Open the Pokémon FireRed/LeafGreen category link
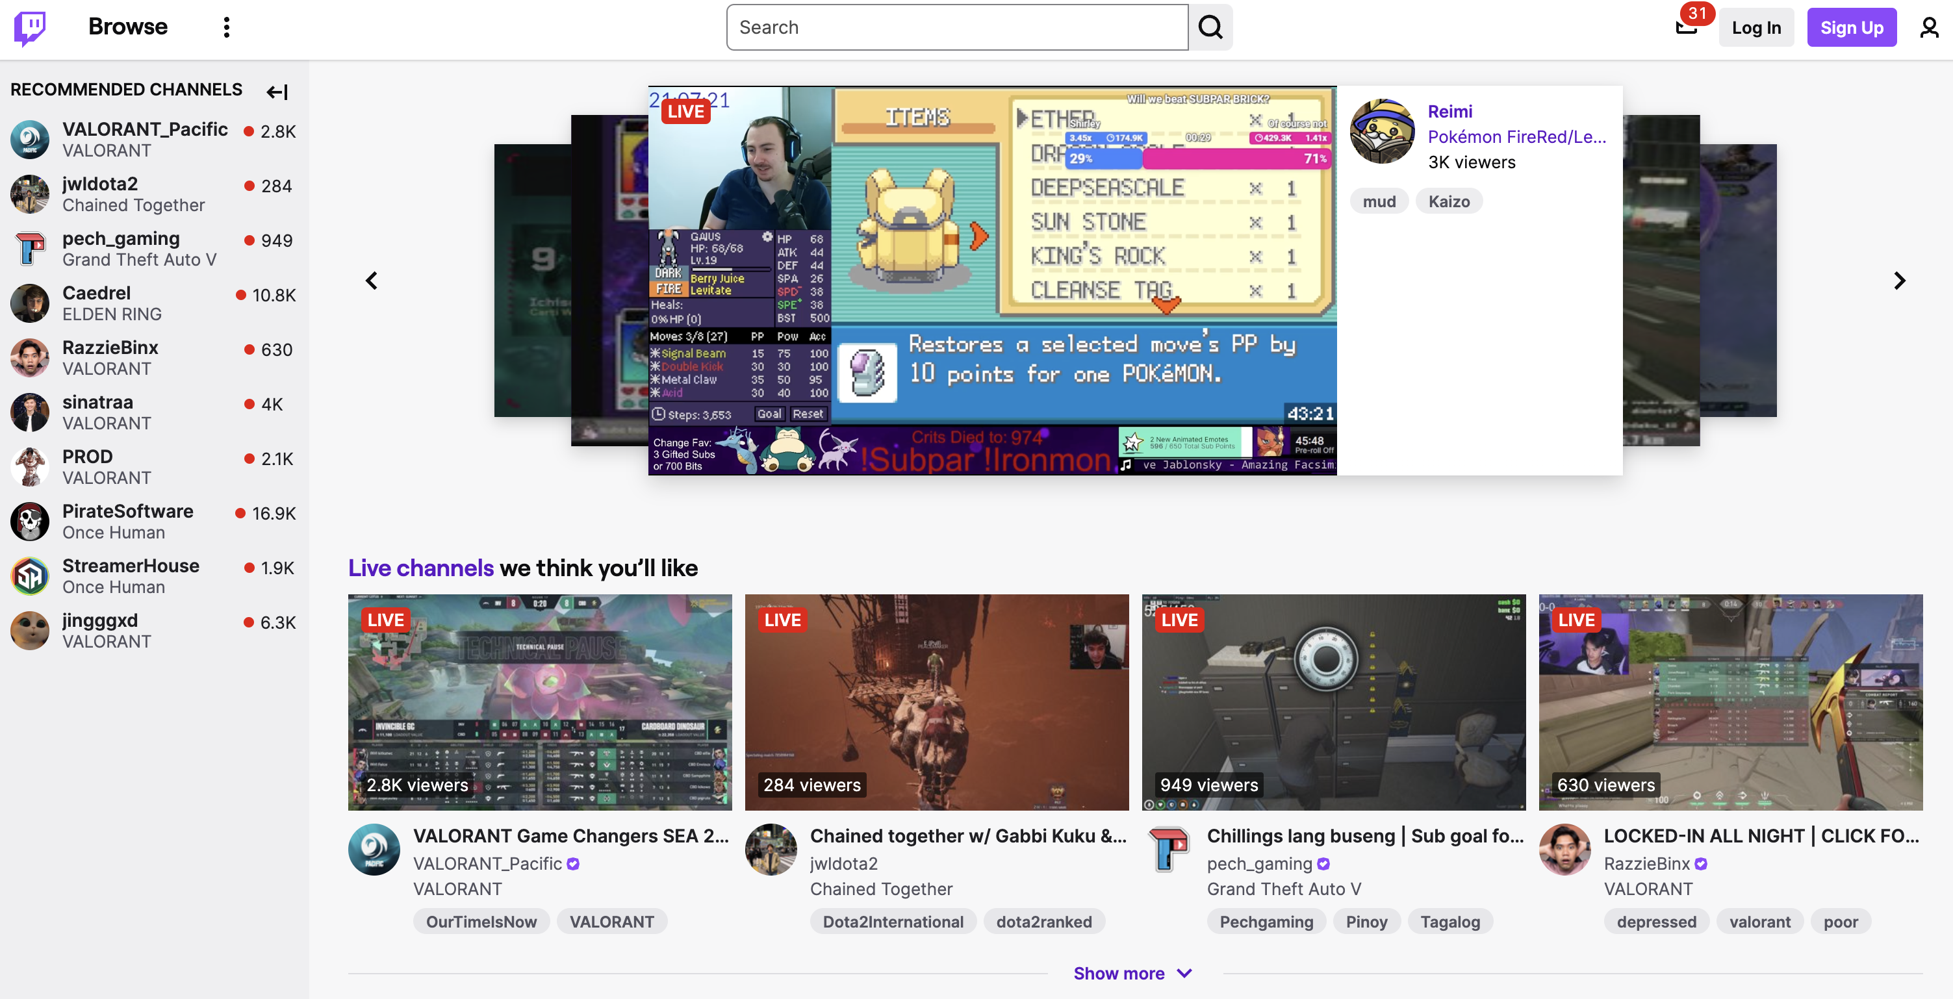Viewport: 1953px width, 999px height. [x=1516, y=136]
